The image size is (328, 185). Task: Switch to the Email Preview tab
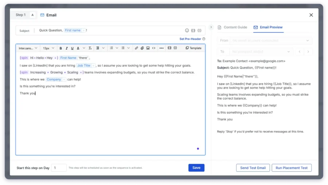[268, 27]
